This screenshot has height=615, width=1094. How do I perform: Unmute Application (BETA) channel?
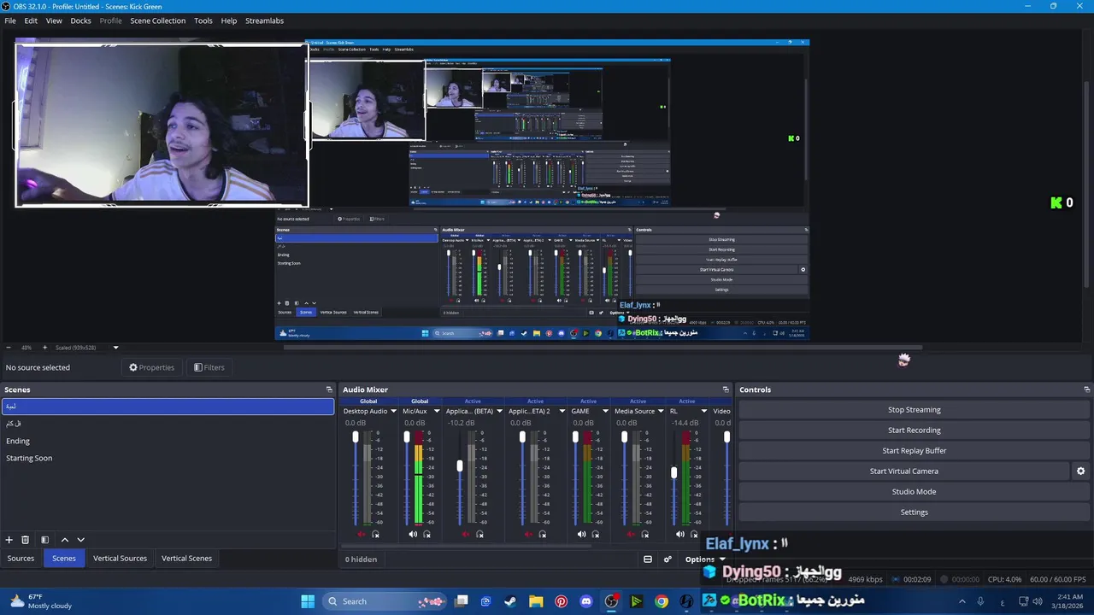point(466,535)
